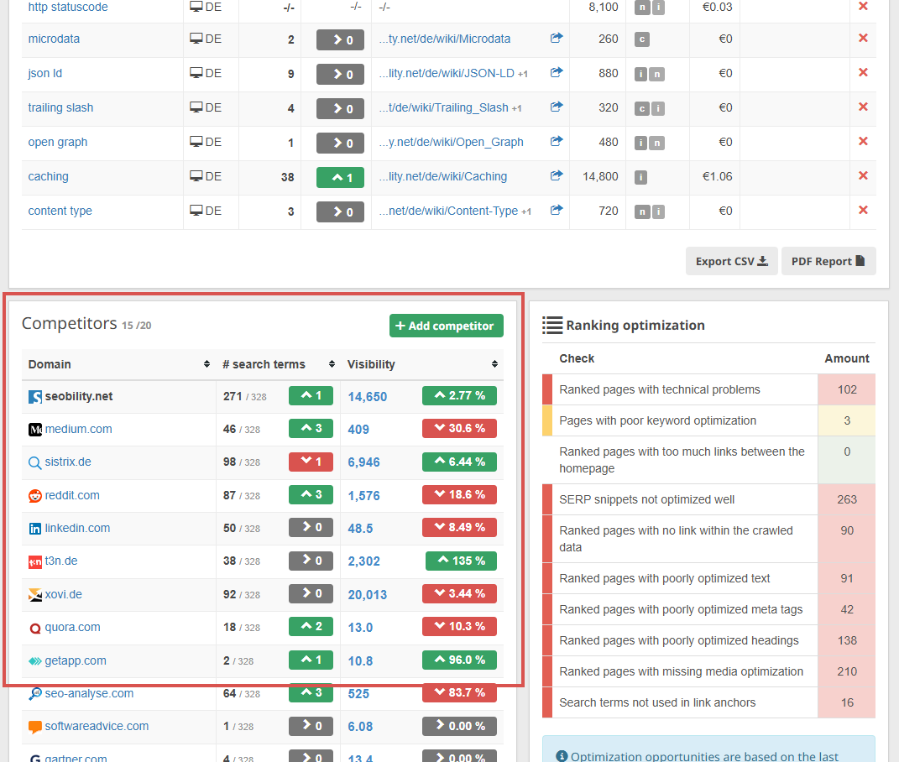Viewport: 899px width, 762px height.
Task: Click t3n.de visibility change 135 % badge
Action: pos(461,561)
